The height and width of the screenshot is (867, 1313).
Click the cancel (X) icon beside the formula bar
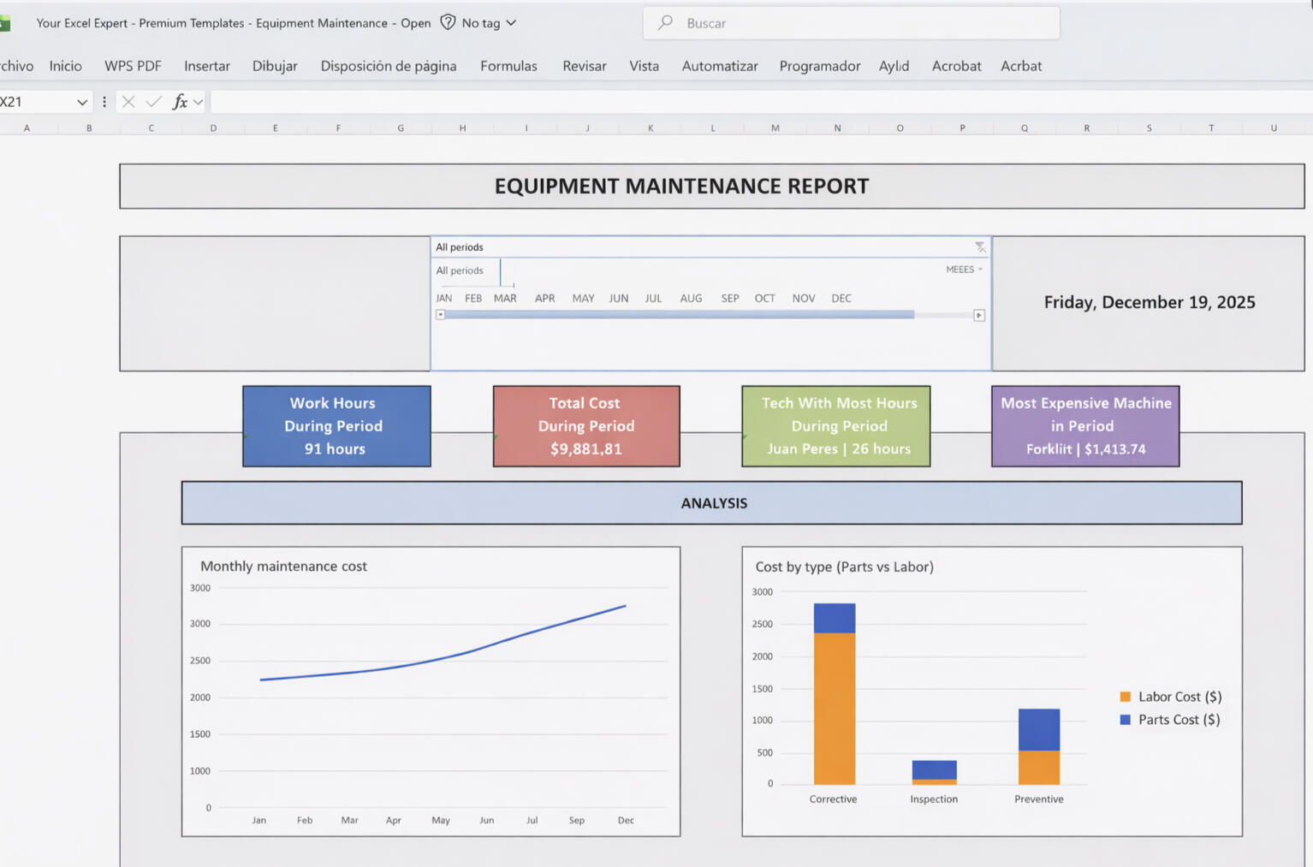click(x=128, y=101)
